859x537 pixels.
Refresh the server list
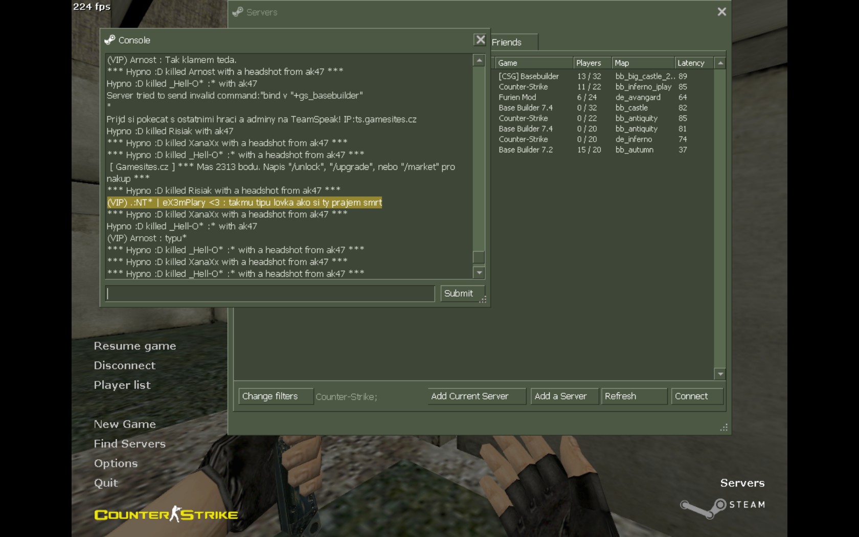634,396
